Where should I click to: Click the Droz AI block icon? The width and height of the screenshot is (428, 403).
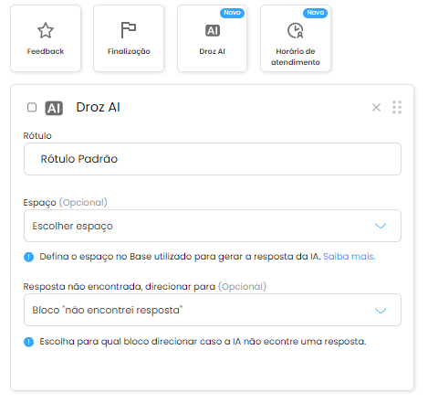tap(213, 30)
